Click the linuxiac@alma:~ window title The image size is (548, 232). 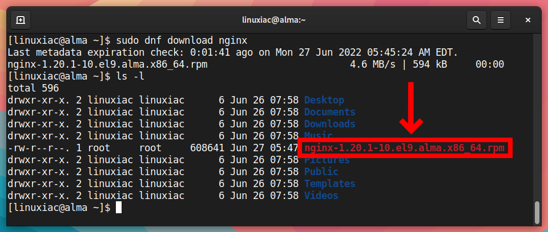coord(274,20)
